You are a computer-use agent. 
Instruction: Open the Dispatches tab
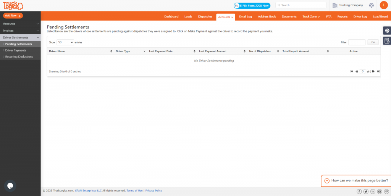(x=205, y=17)
